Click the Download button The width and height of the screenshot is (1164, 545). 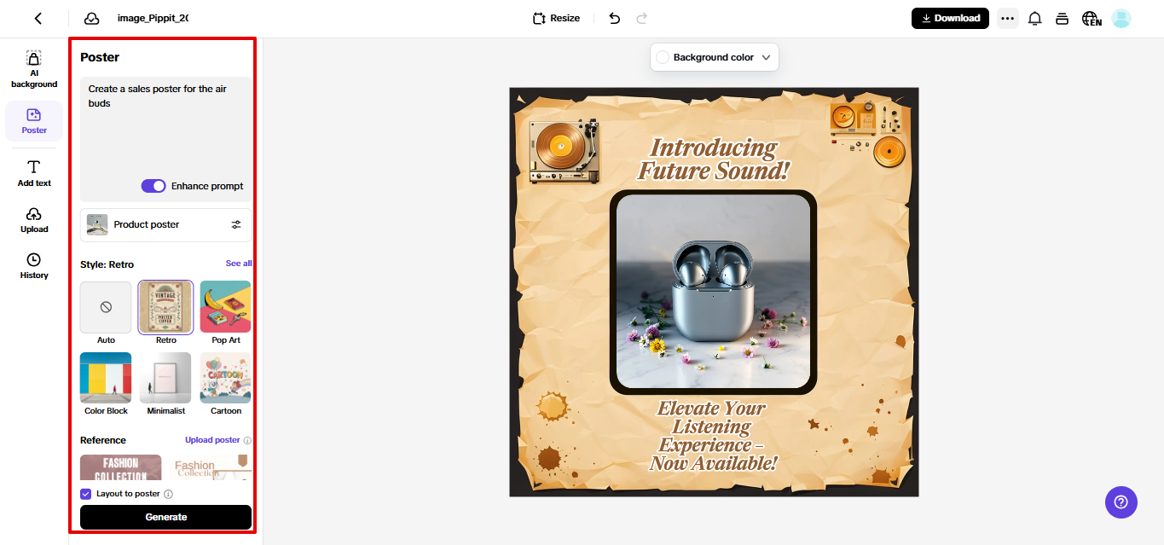tap(949, 17)
